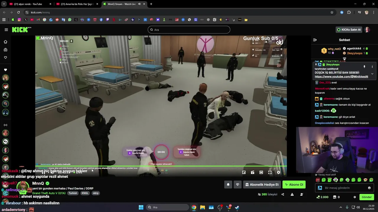378x212 pixels.
Task: Collapse the chat panel with arrow icon
Action: (315, 40)
